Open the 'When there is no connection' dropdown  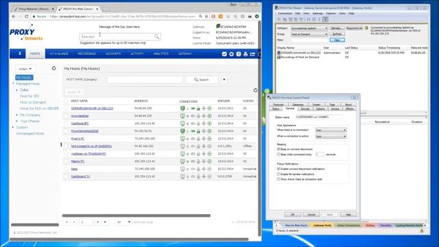(331, 130)
